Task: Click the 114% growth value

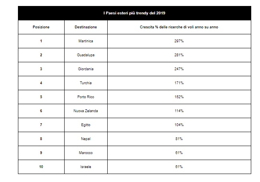Action: [x=179, y=111]
